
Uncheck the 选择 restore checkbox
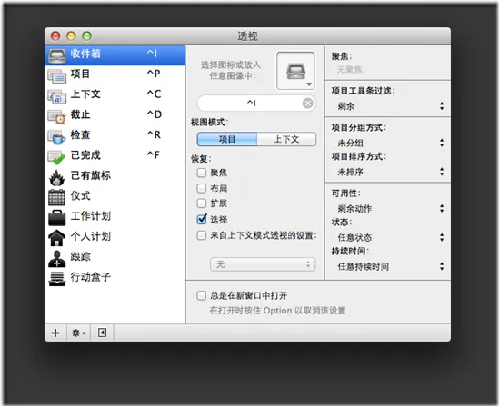202,219
